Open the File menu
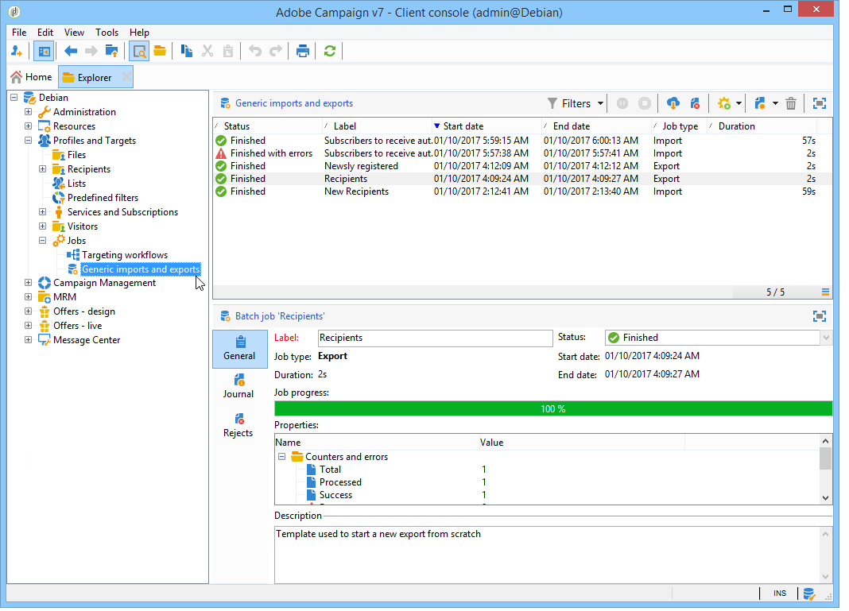Image resolution: width=849 pixels, height=611 pixels. tap(19, 33)
